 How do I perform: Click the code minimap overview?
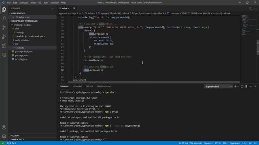[x=248, y=25]
